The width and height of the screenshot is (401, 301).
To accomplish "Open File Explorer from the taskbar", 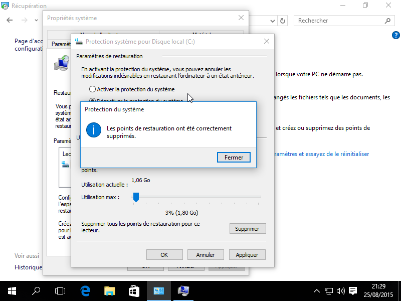I will 109,290.
